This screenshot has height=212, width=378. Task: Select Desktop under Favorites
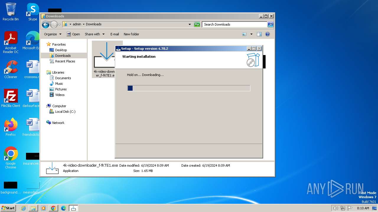[61, 50]
